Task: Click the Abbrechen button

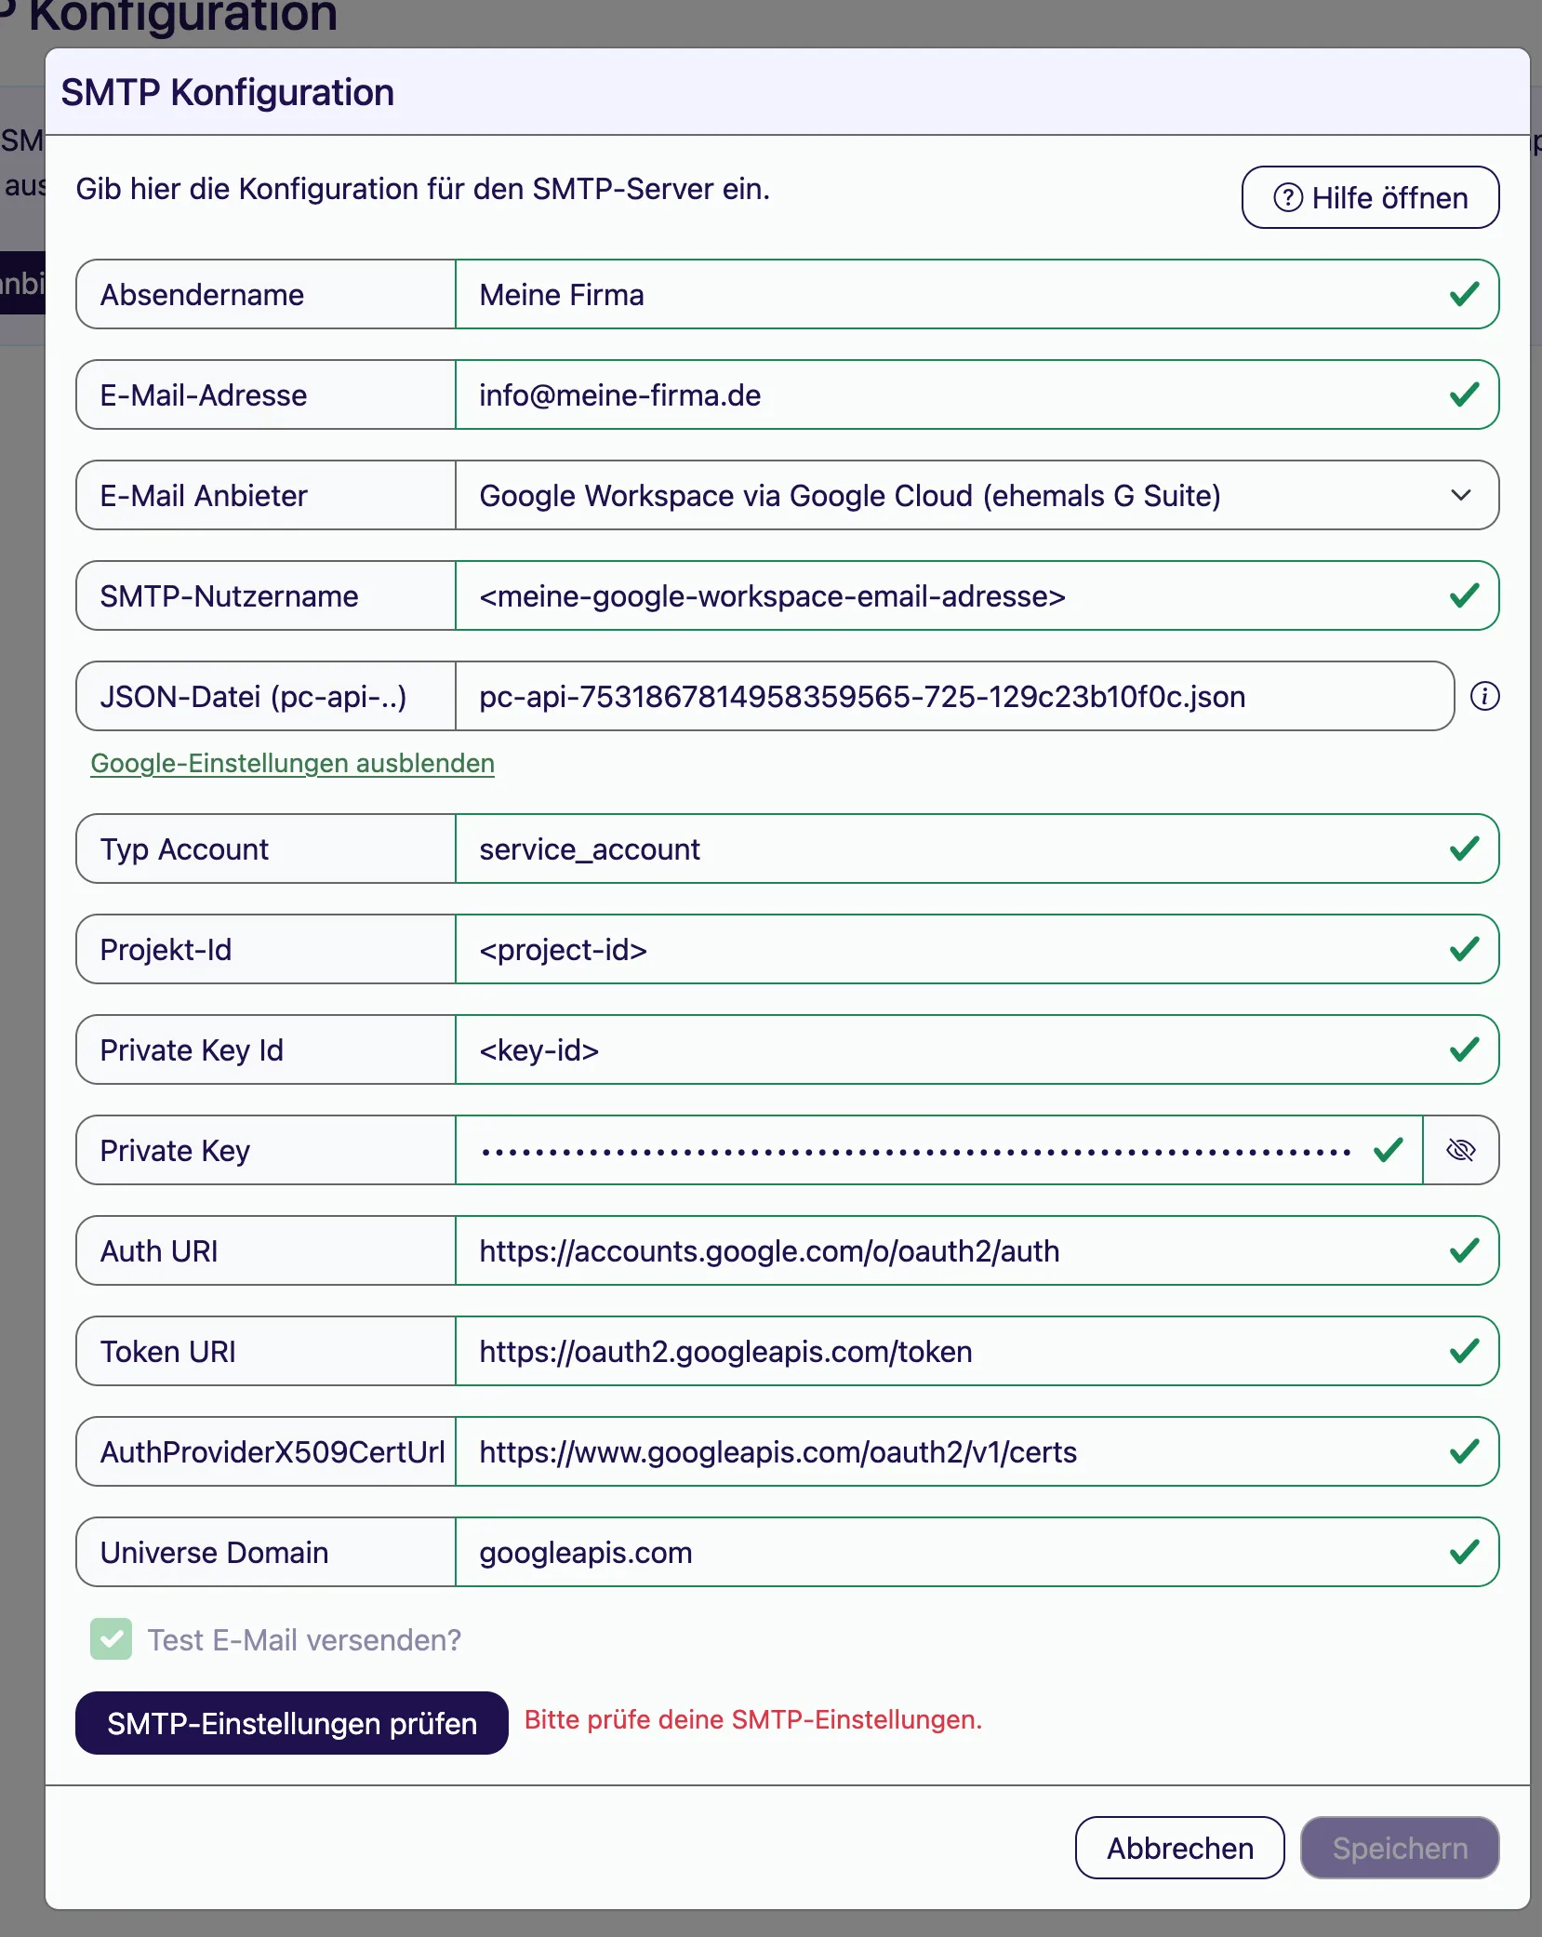Action: click(1179, 1848)
